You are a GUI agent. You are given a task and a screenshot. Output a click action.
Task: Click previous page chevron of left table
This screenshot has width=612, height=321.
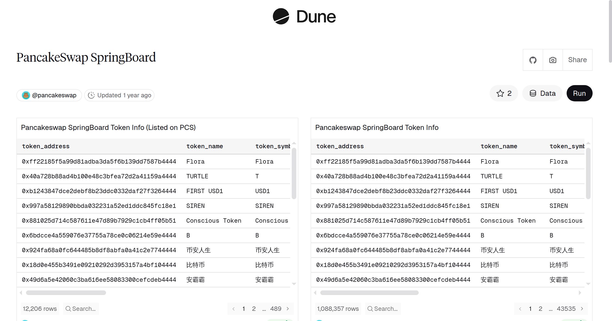pyautogui.click(x=233, y=309)
